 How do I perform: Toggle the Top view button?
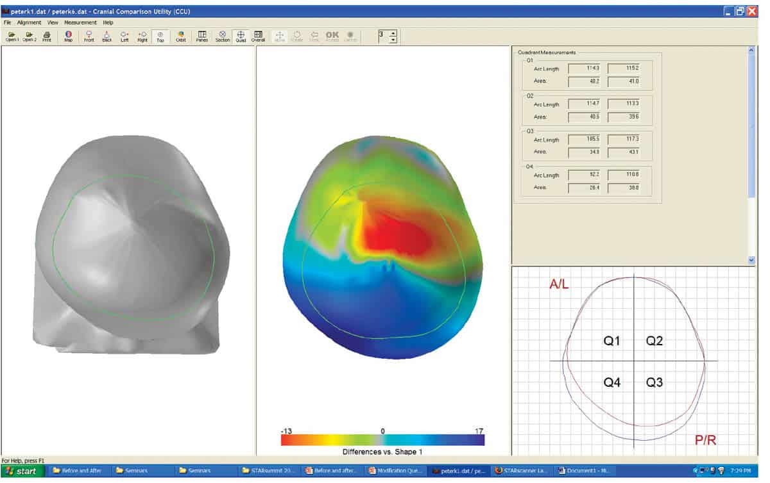tap(160, 36)
